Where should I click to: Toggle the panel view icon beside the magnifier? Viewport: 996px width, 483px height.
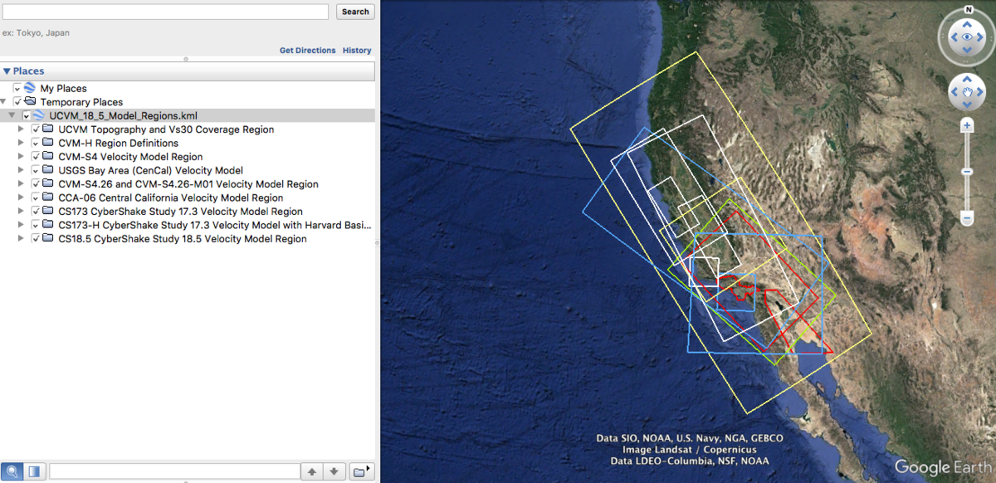(34, 471)
